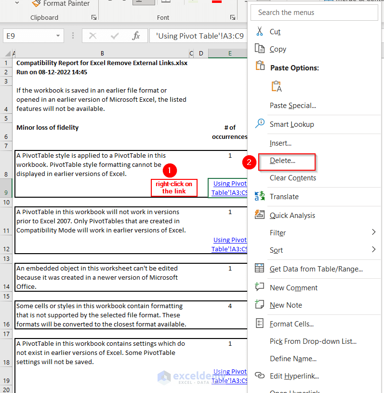Image resolution: width=384 pixels, height=393 pixels.
Task: Click the formula bar Cancel X icon
Action: point(93,36)
